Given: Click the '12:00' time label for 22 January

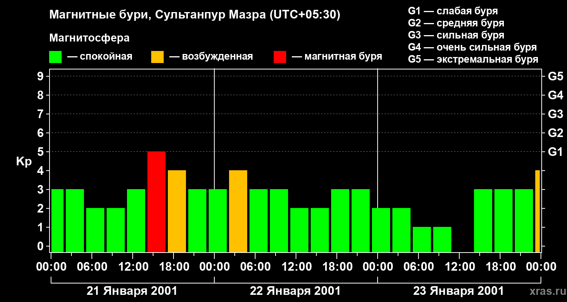Looking at the screenshot, I should click(296, 267).
